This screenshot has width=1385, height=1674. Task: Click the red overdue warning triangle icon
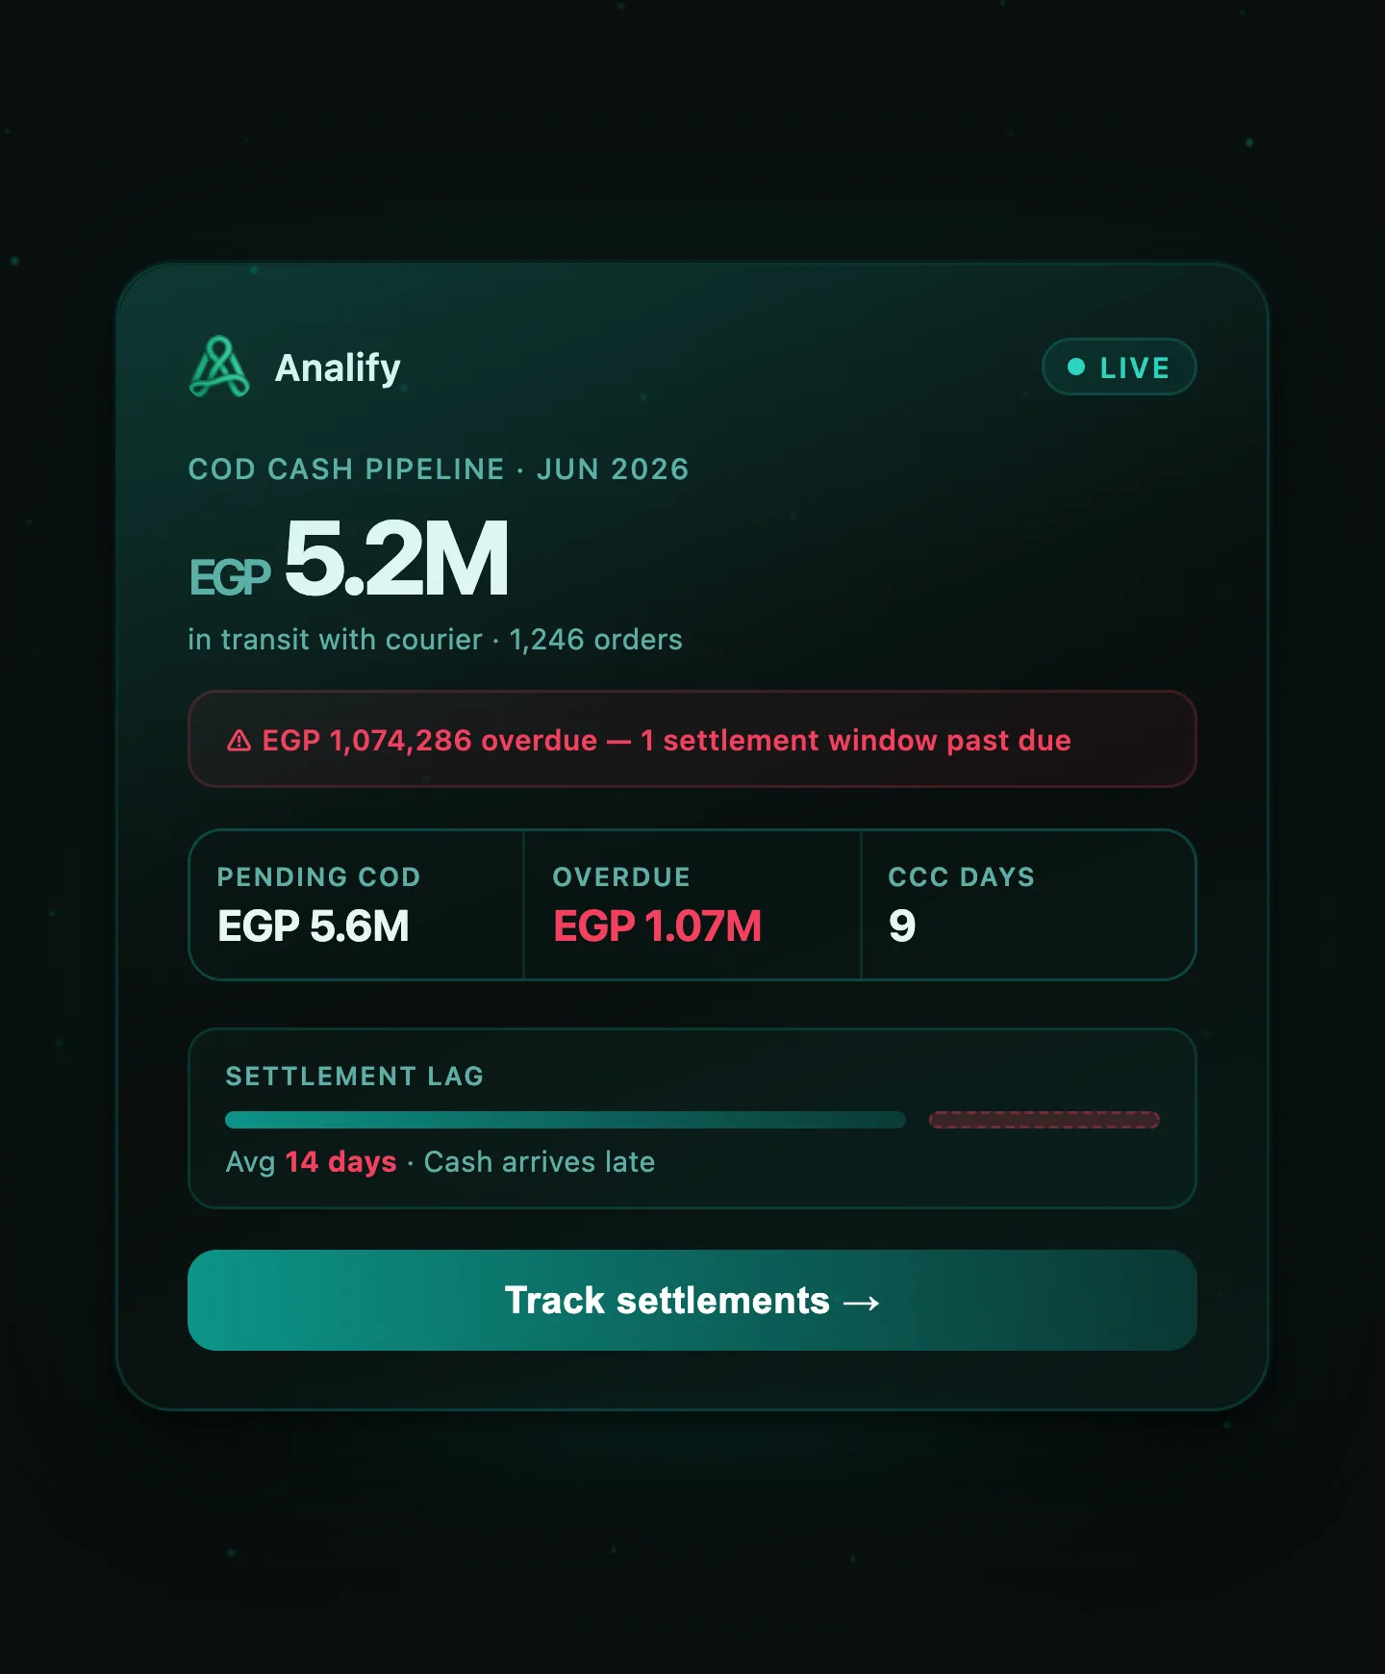(239, 741)
